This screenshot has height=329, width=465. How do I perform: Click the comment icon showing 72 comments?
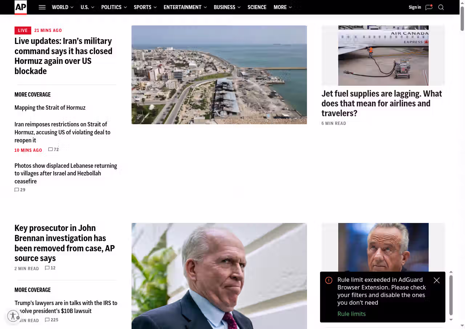(50, 150)
